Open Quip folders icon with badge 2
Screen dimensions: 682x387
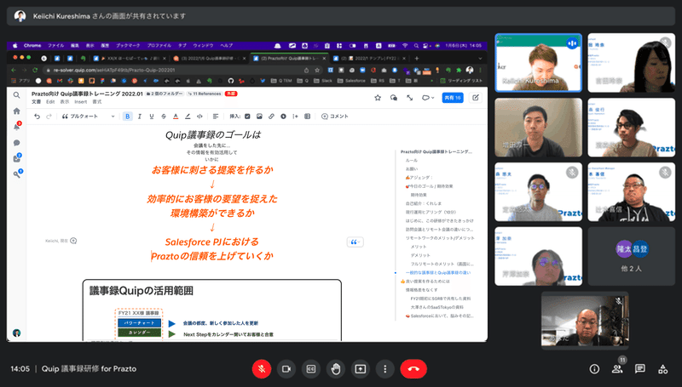point(16,158)
